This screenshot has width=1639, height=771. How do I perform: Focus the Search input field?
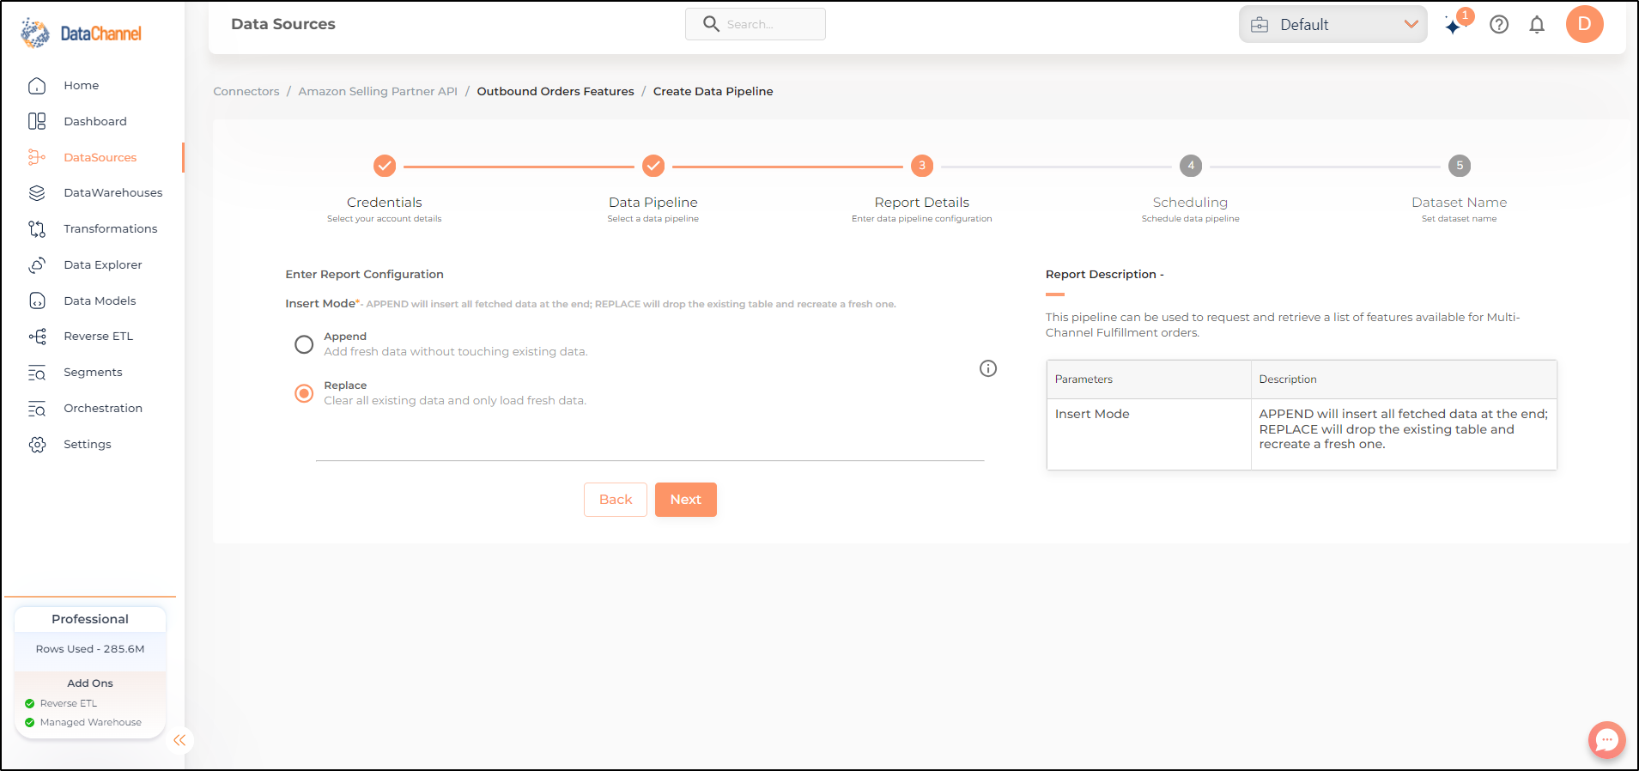(756, 24)
